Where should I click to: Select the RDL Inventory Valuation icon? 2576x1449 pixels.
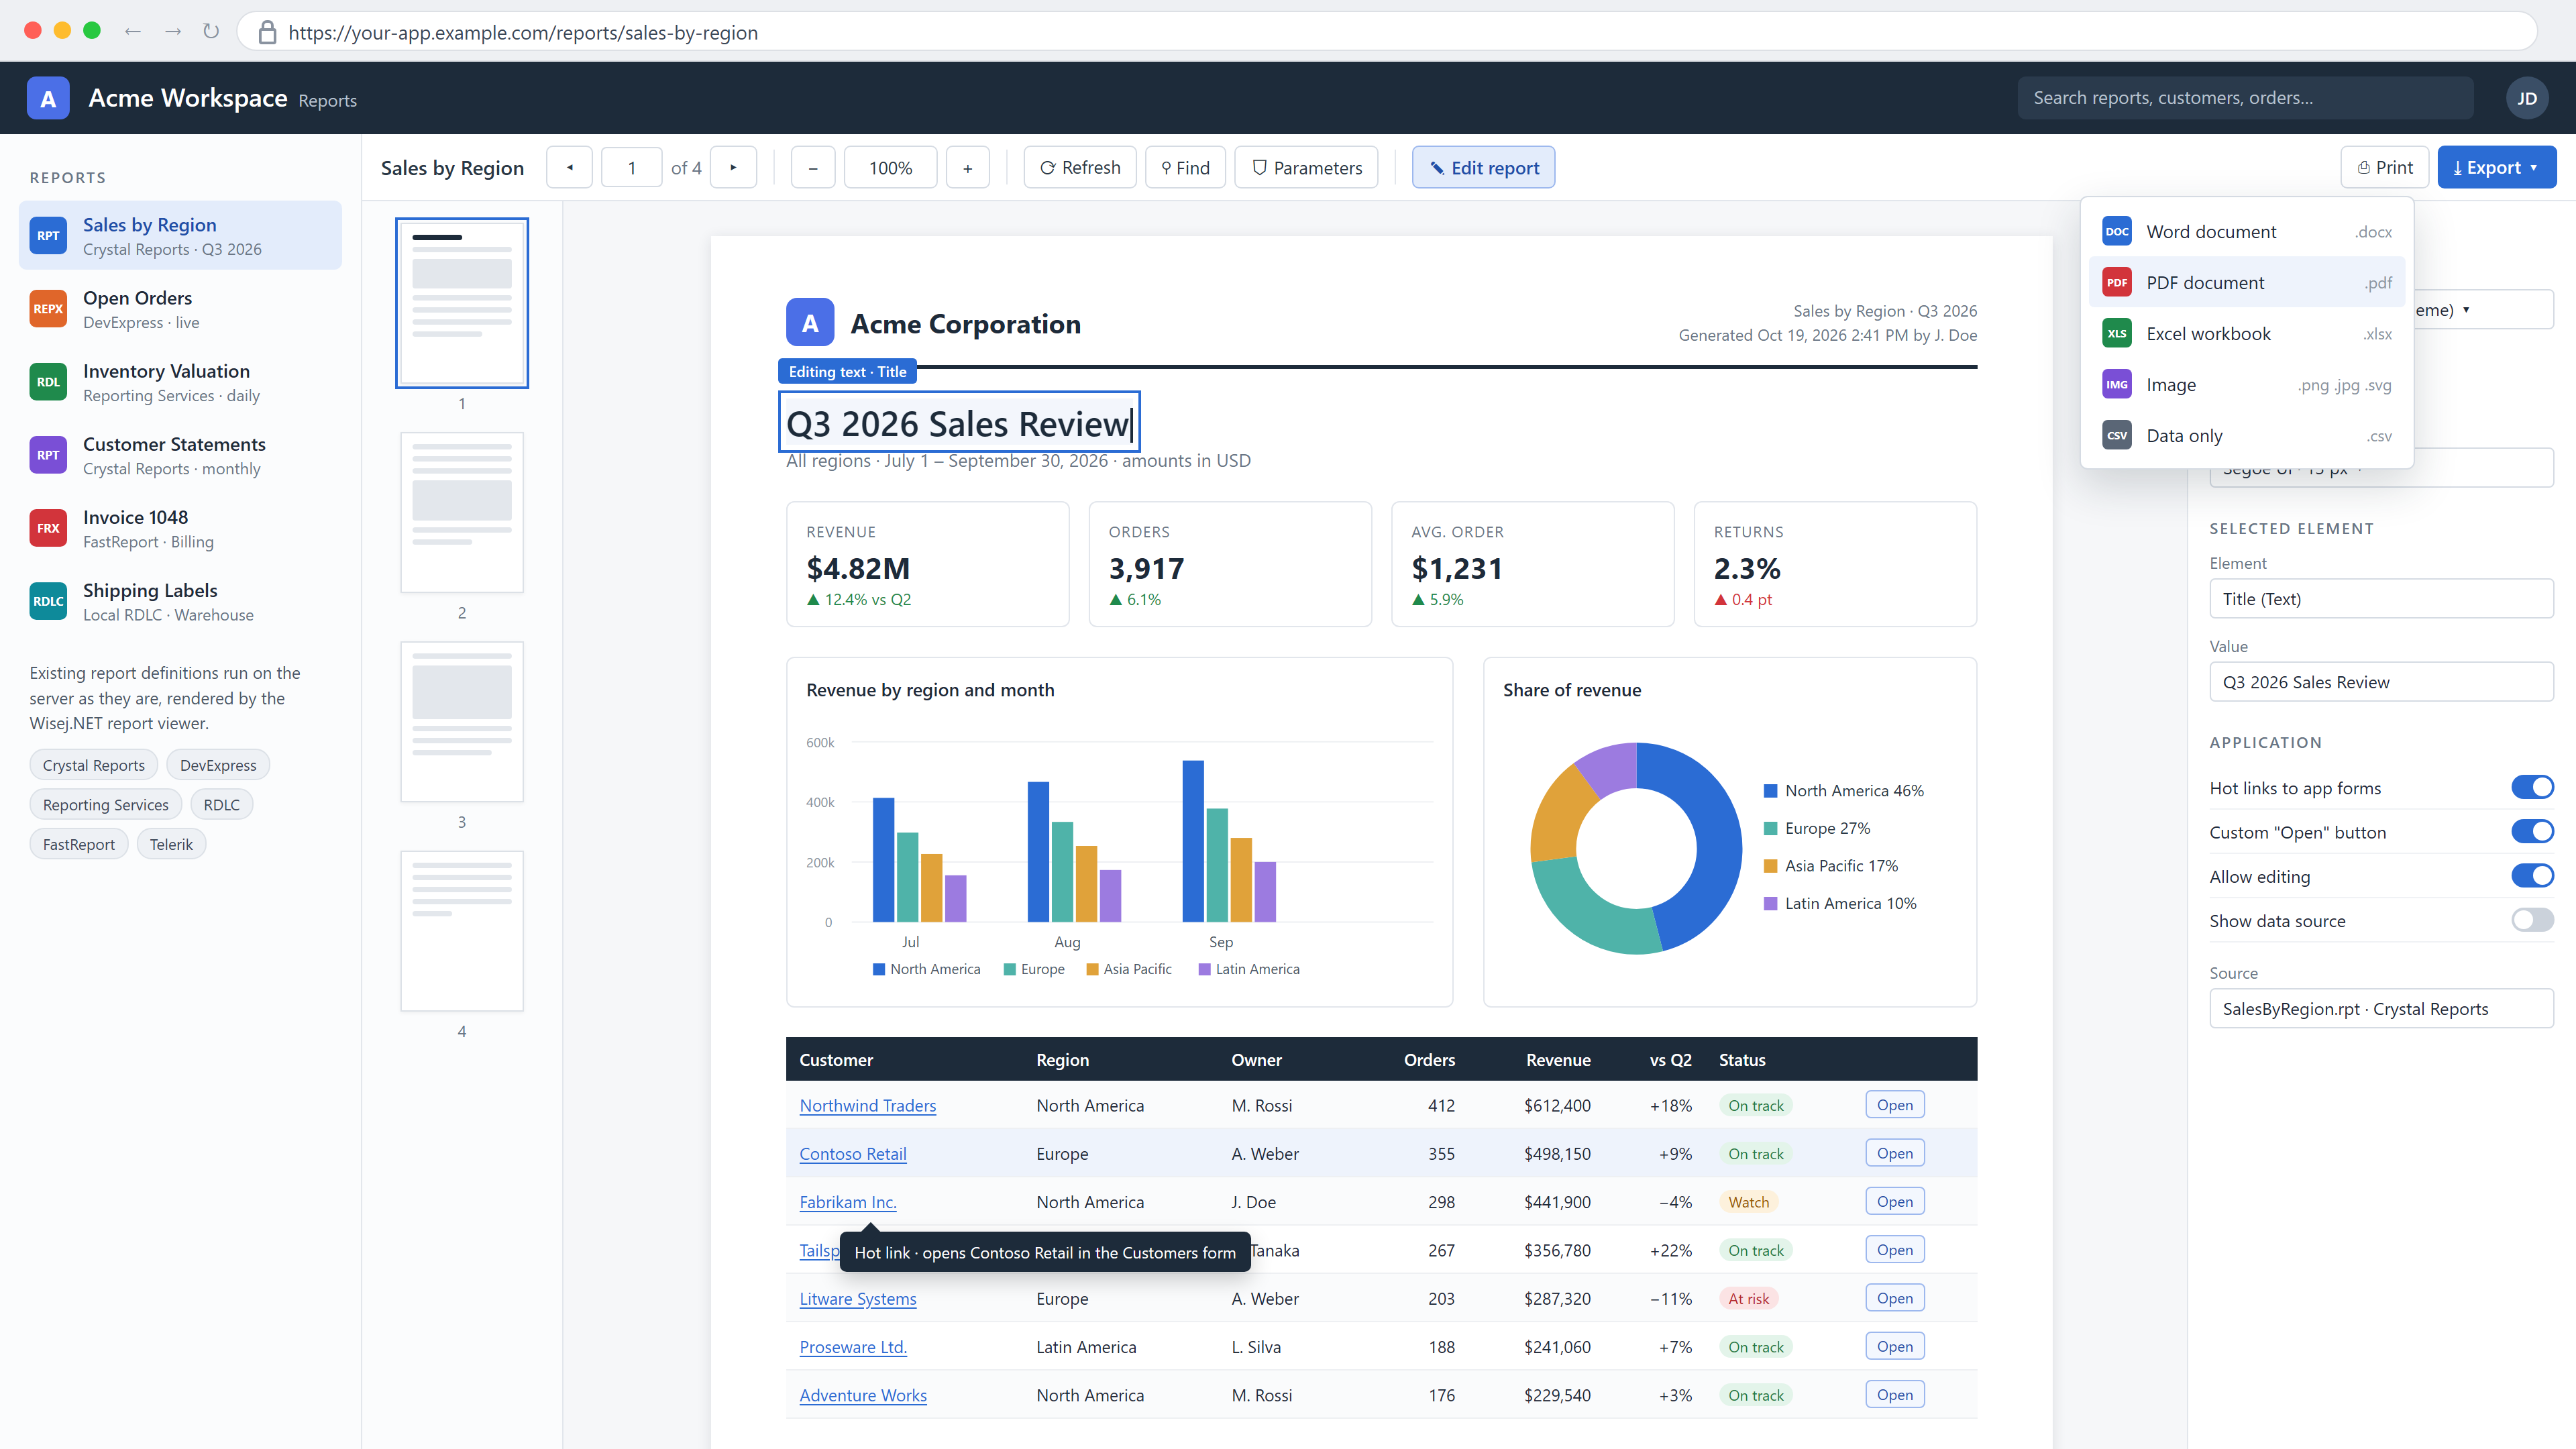48,382
